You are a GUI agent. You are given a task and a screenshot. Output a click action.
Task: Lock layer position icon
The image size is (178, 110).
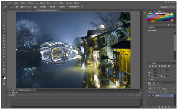coord(158,92)
